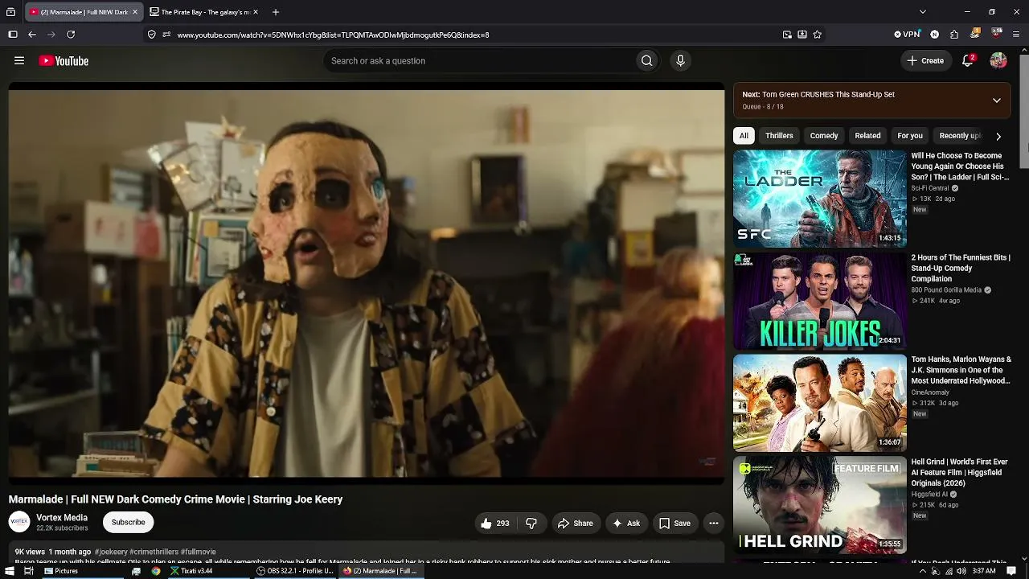Focus the YouTube search box
Screen dimensions: 1029x579
[479, 61]
